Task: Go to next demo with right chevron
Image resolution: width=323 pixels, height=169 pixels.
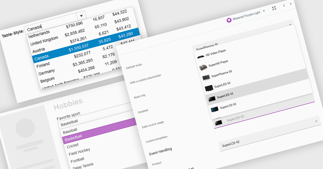Action: 291,4
